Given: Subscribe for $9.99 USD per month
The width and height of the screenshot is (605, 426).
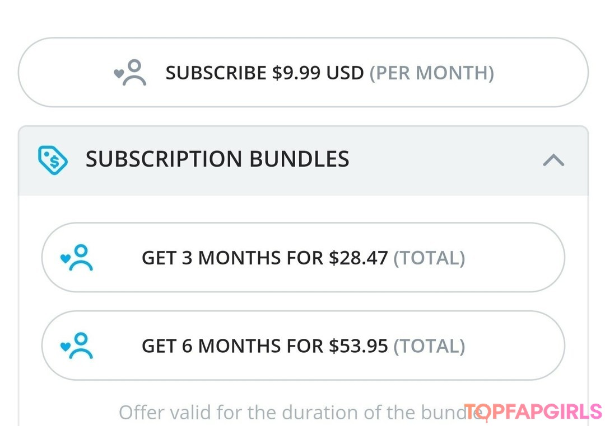Looking at the screenshot, I should pyautogui.click(x=303, y=73).
